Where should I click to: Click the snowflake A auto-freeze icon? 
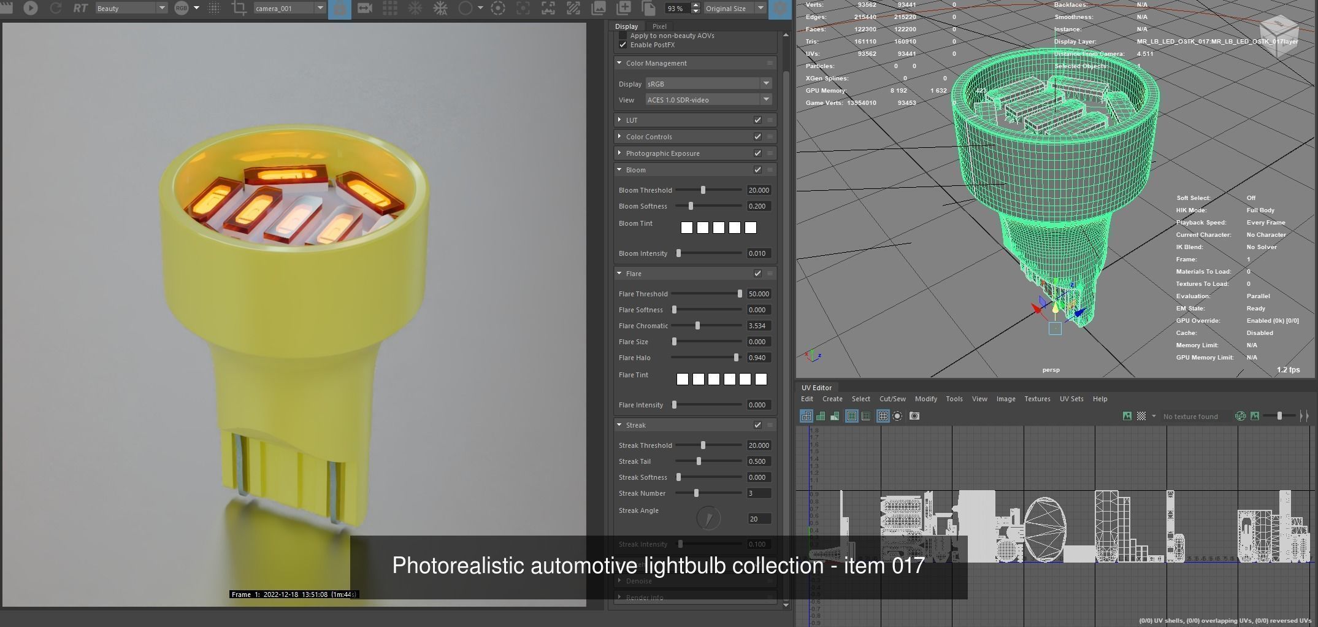(440, 8)
